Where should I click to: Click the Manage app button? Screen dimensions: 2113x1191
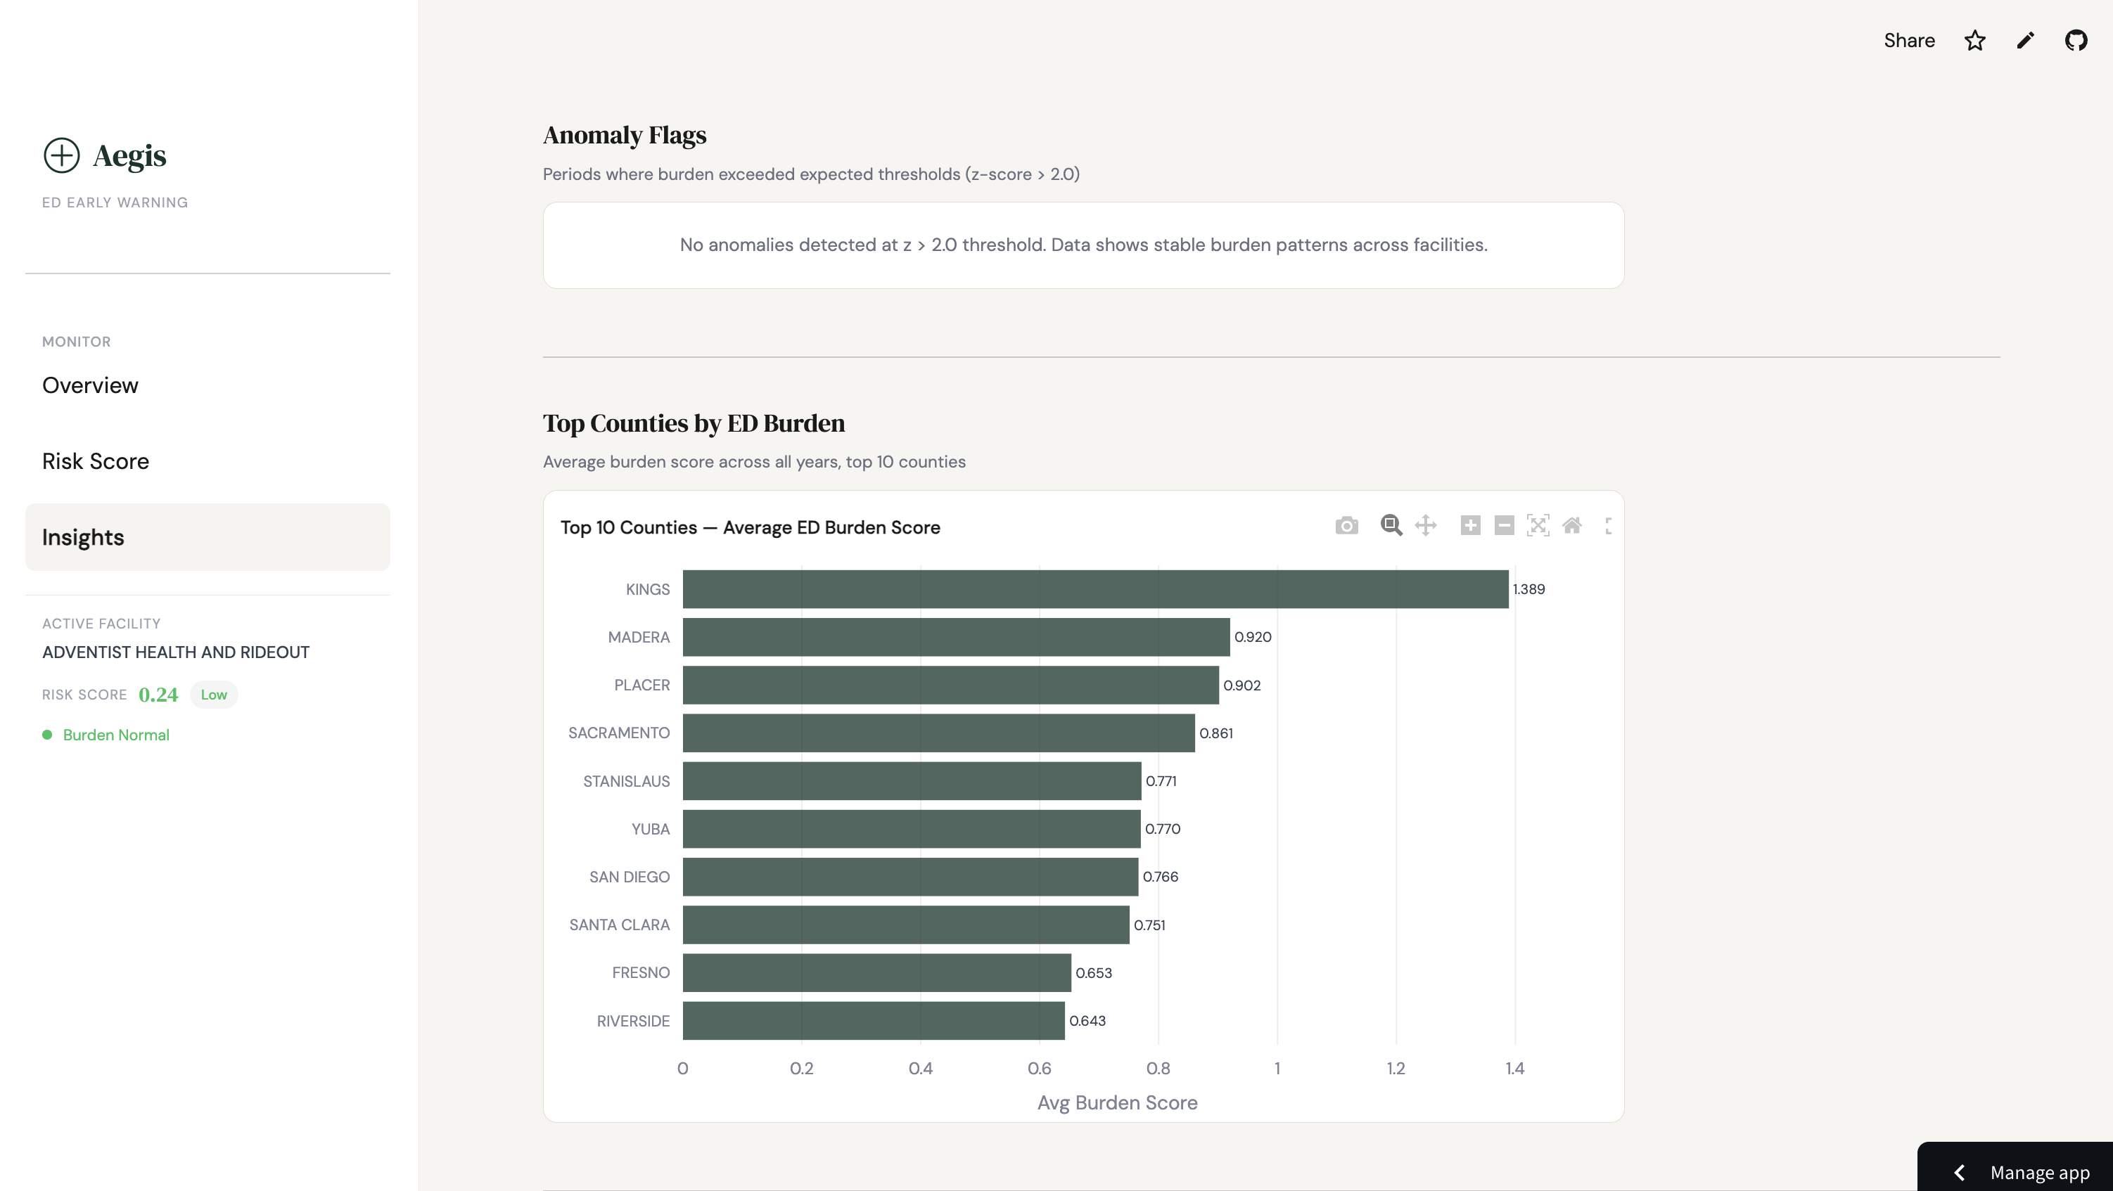2039,1172
